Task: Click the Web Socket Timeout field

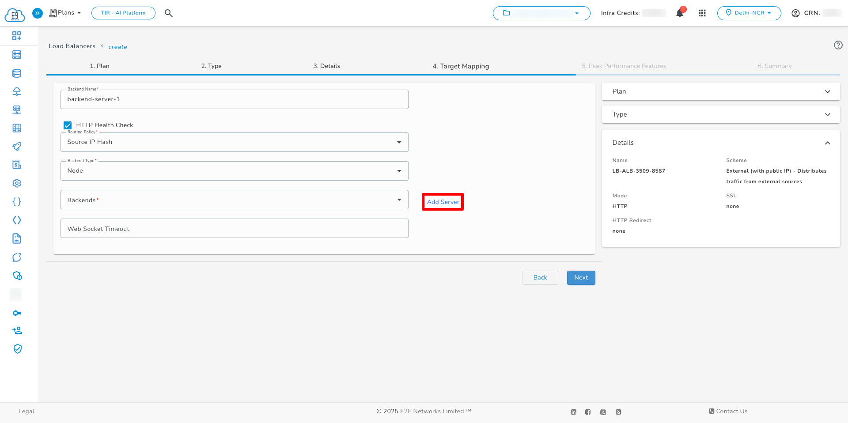Action: pos(234,228)
